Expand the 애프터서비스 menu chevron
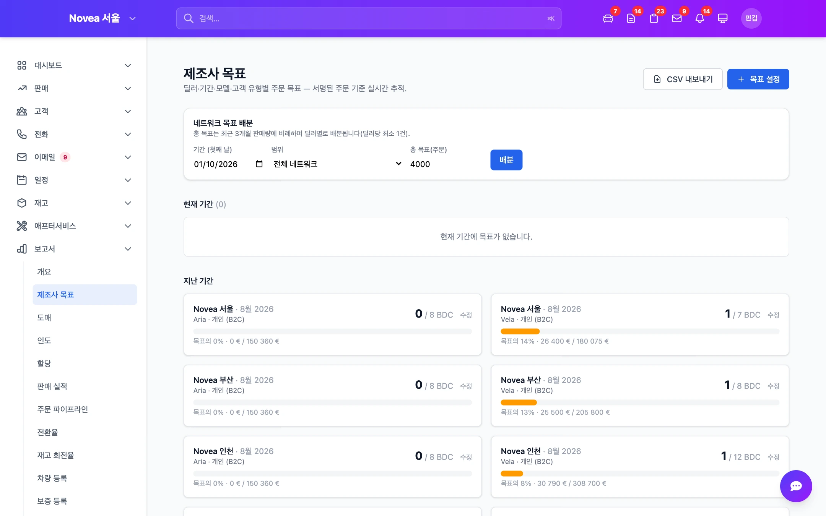The image size is (826, 516). 128,226
